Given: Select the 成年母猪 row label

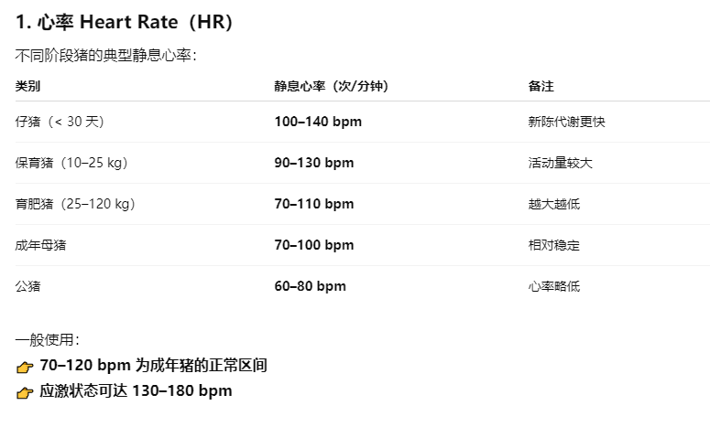Looking at the screenshot, I should [41, 245].
